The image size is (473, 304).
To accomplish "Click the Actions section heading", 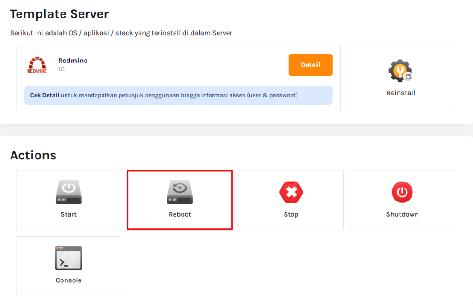I will click(33, 155).
